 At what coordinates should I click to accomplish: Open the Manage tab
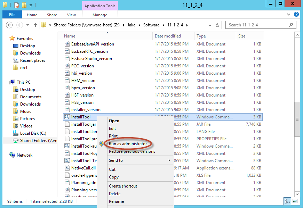click(100, 15)
